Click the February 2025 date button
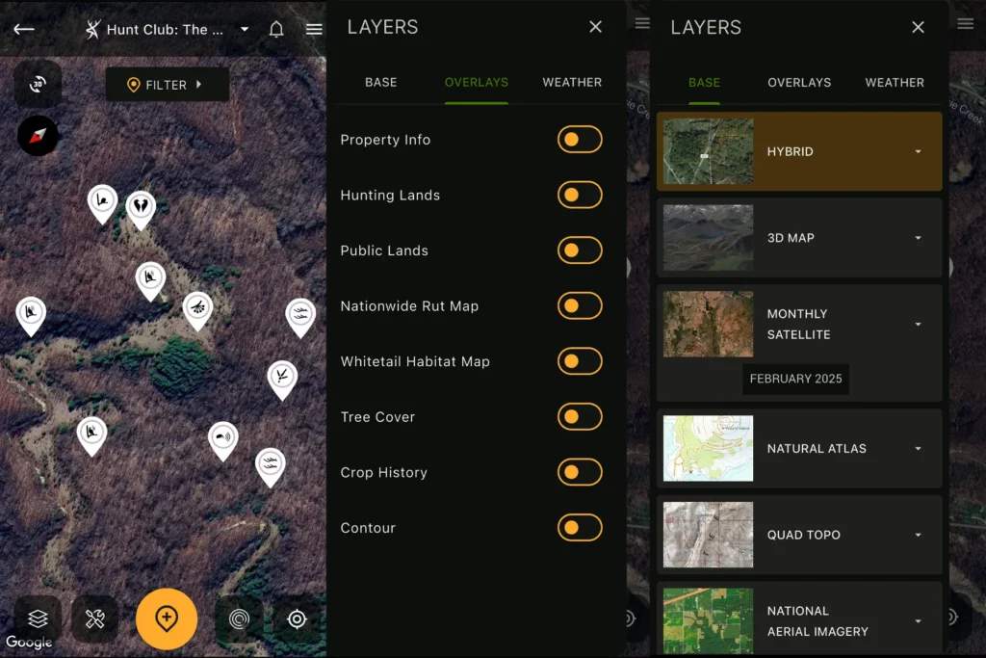Viewport: 986px width, 658px height. point(795,379)
